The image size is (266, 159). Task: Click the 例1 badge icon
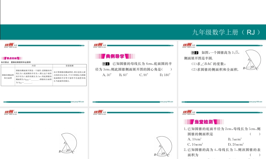106,64
